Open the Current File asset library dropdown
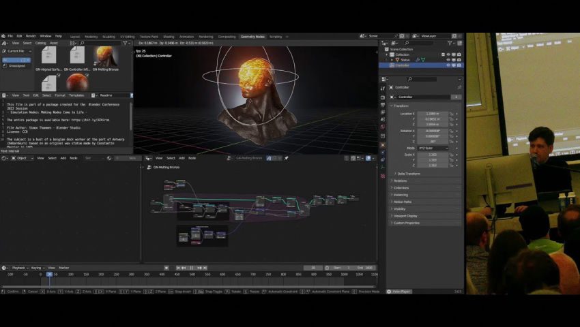Viewport: 580px width, 327px height. [16, 51]
